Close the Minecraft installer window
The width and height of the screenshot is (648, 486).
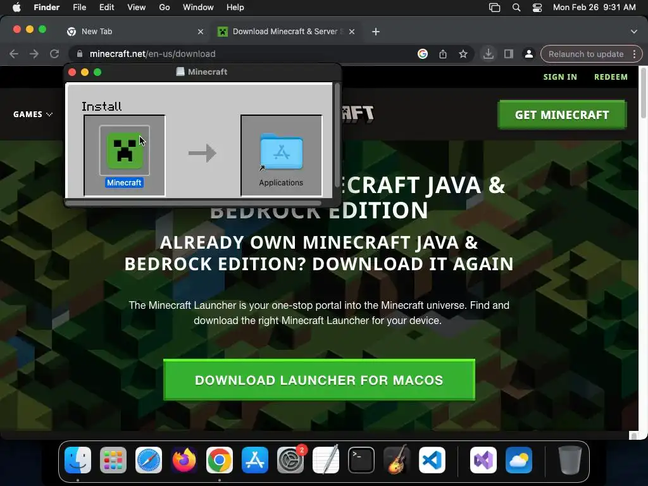72,72
